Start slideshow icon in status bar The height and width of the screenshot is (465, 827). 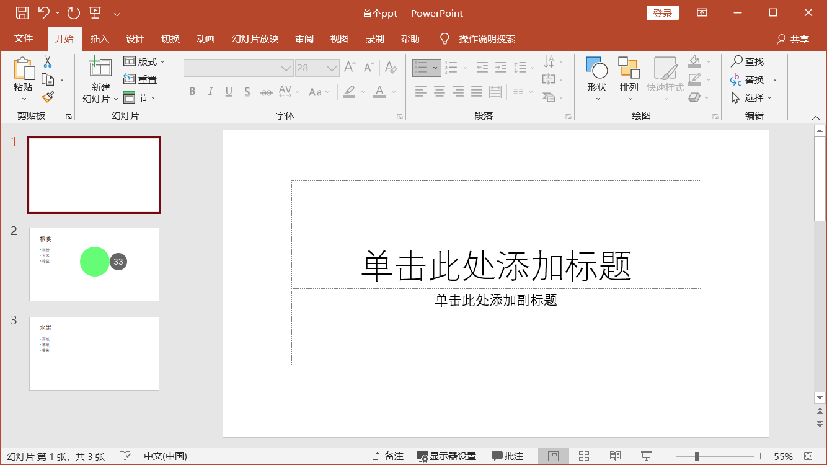(646, 456)
